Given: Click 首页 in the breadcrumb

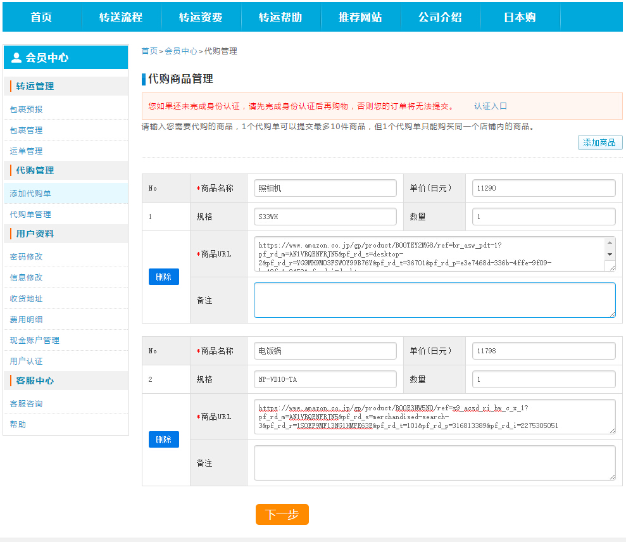Looking at the screenshot, I should (x=149, y=51).
